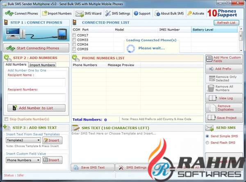The height and width of the screenshot is (182, 246).
Task: Select Send Flash SMS radio button
Action: coord(207,143)
